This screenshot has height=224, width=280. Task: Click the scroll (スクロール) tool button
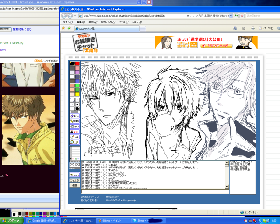(x=75, y=175)
